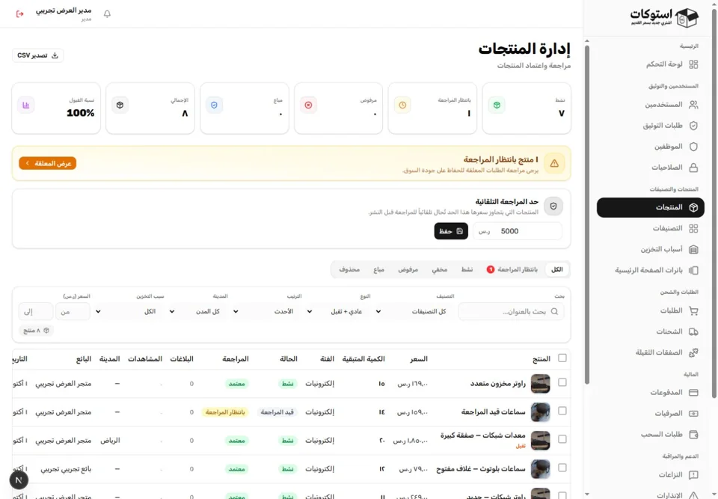Click the categories grid icon (التصنيفات)

(x=693, y=228)
